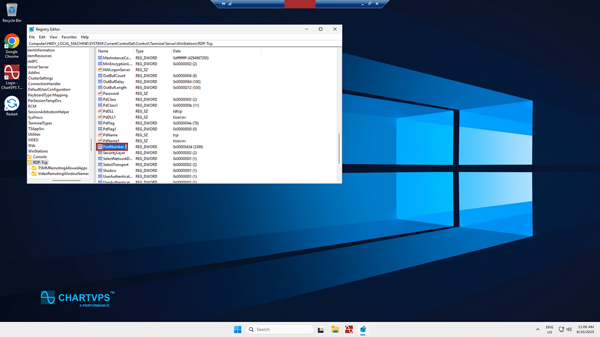Click Registry Editor taskbar icon
The height and width of the screenshot is (337, 600).
pos(363,330)
